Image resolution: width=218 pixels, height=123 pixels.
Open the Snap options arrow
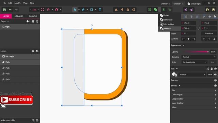[x=61, y=10]
